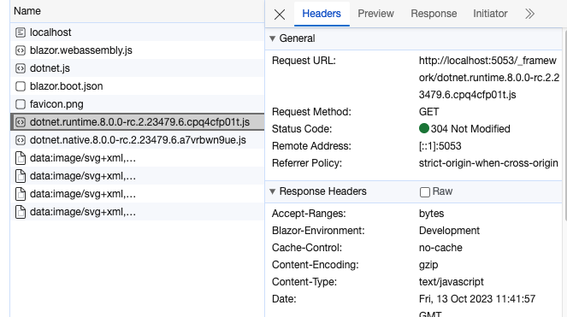Click the [::1]:5053 remote address value
This screenshot has height=317, width=567.
pos(440,146)
